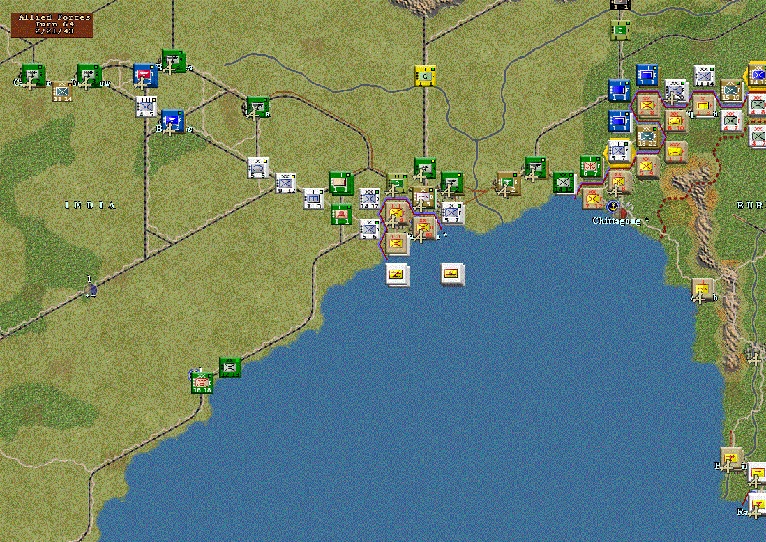Select the Japanese regiment counter on the coastline
766x542 pixels.
tap(397, 244)
